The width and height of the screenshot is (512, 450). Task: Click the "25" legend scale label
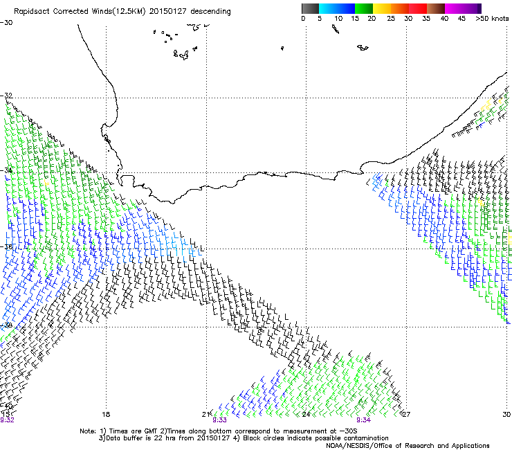[x=391, y=19]
